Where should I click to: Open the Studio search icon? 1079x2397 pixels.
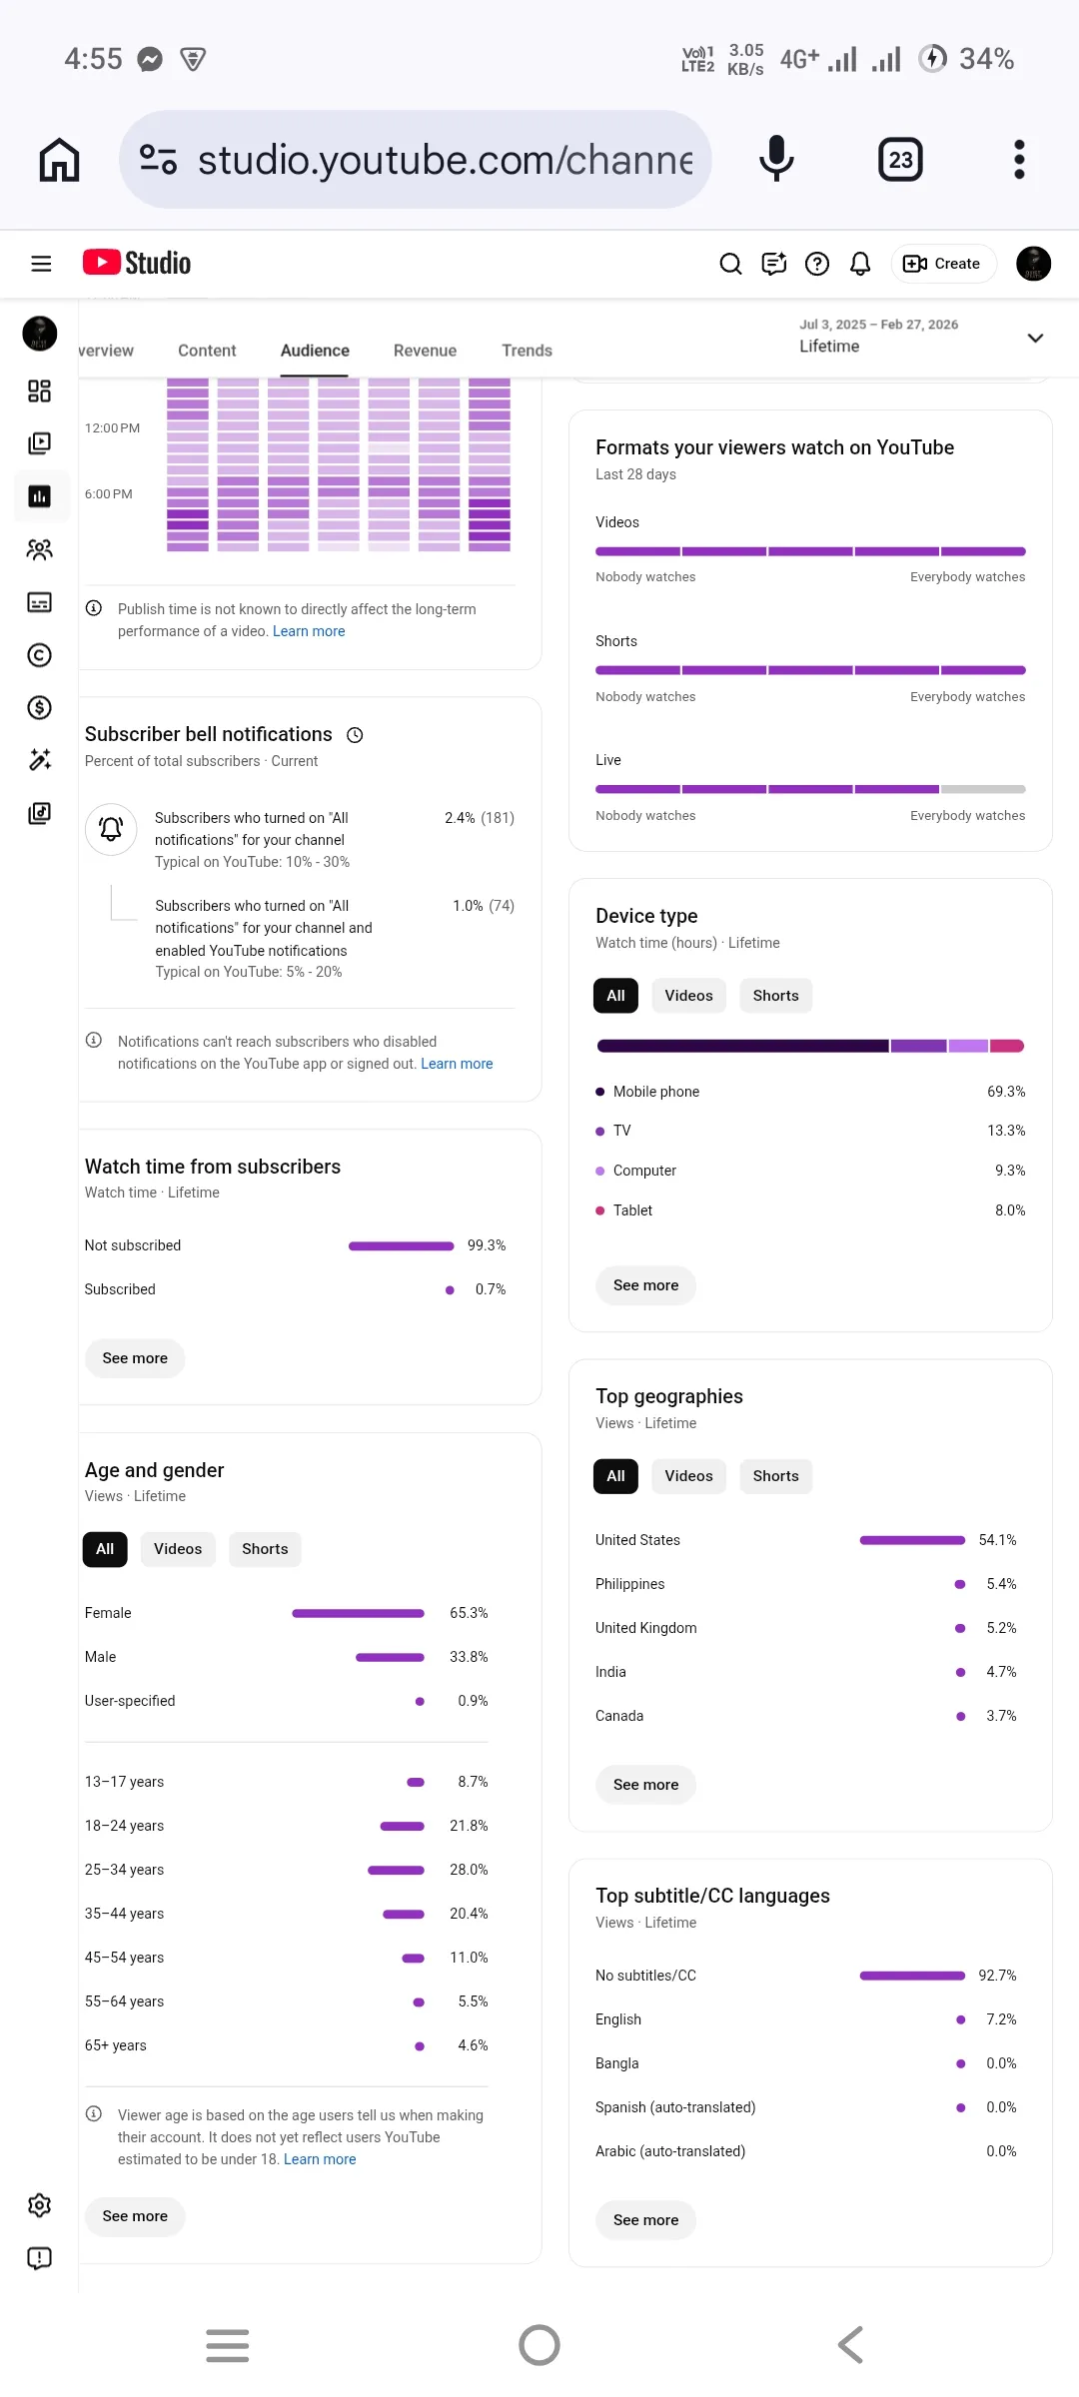click(x=731, y=264)
